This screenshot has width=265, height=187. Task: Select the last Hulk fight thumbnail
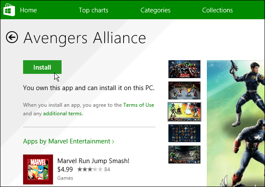pos(184,155)
